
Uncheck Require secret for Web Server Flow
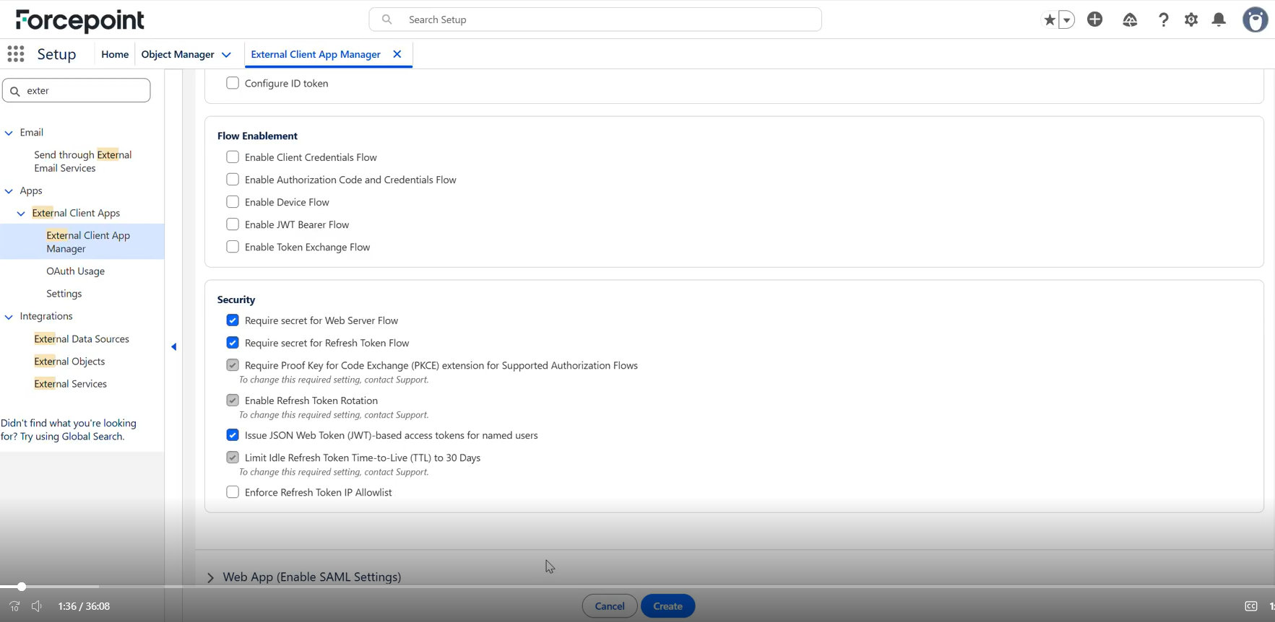[233, 320]
